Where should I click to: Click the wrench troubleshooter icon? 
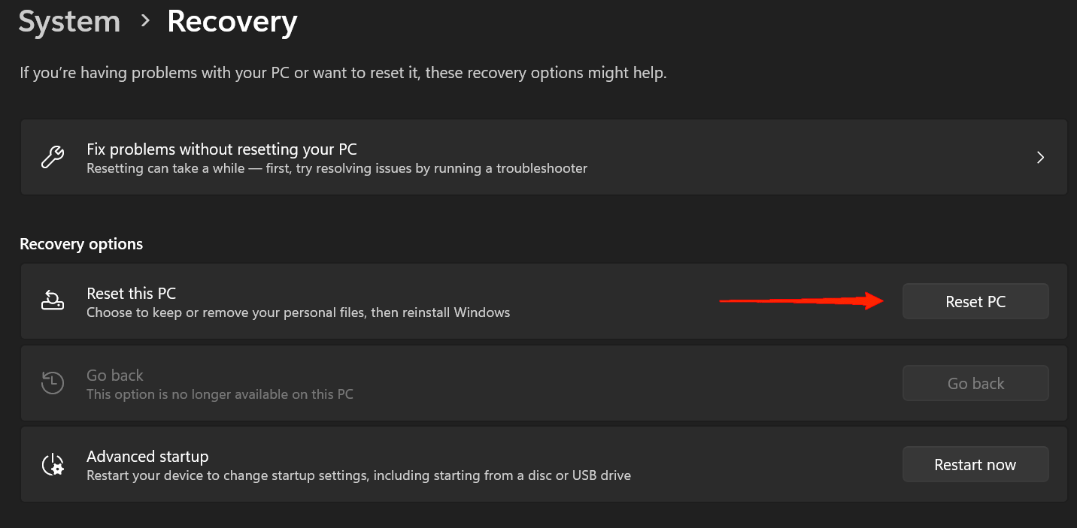point(52,158)
